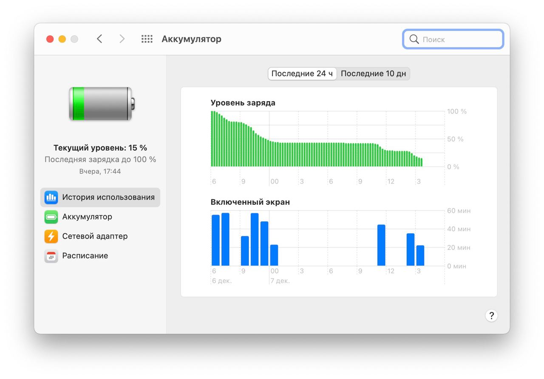Screen dimensions: 544x379
Task: Select История использования sidebar item
Action: pyautogui.click(x=100, y=197)
